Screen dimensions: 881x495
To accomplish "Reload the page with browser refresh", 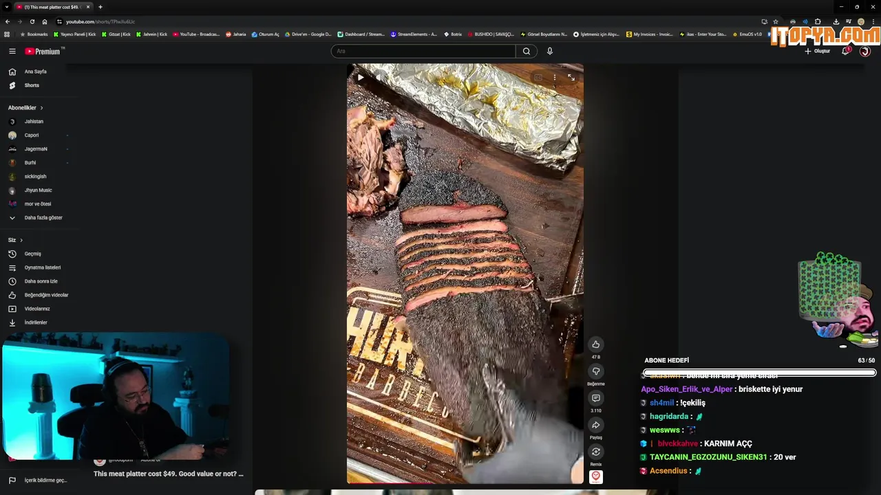I will pyautogui.click(x=32, y=21).
